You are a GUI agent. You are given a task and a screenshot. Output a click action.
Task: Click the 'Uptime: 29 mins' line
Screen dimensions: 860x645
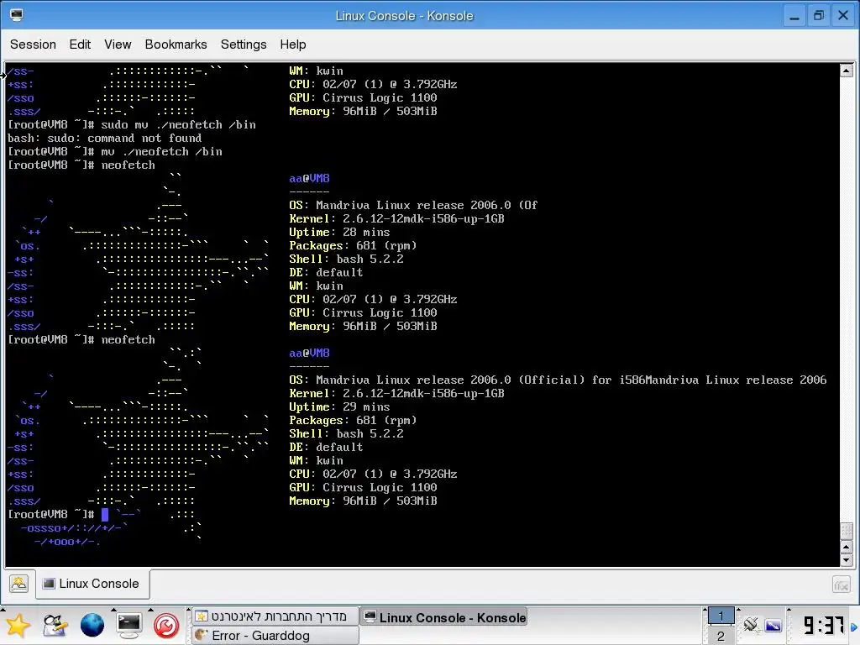(x=339, y=407)
